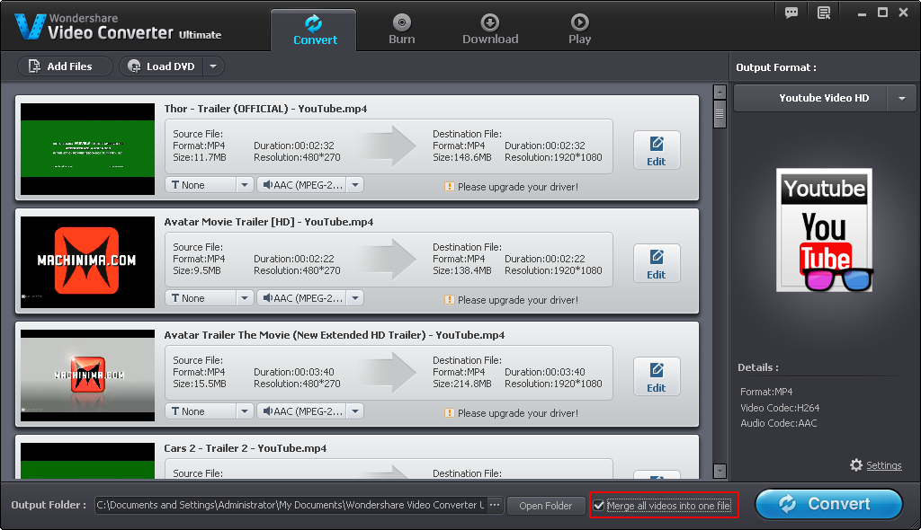Viewport: 921px width, 530px height.
Task: Click the feedback chat bubble icon
Action: pos(791,13)
